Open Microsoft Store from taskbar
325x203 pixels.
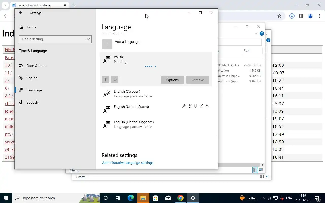pyautogui.click(x=155, y=198)
